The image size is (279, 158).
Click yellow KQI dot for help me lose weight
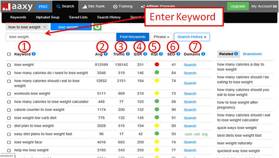click(157, 150)
